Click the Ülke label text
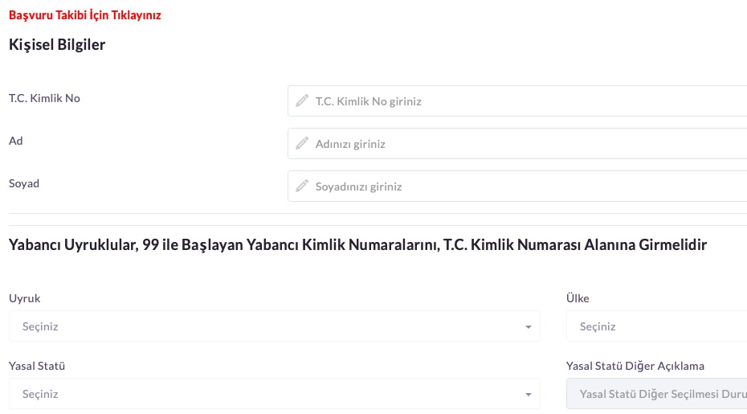 pos(578,298)
